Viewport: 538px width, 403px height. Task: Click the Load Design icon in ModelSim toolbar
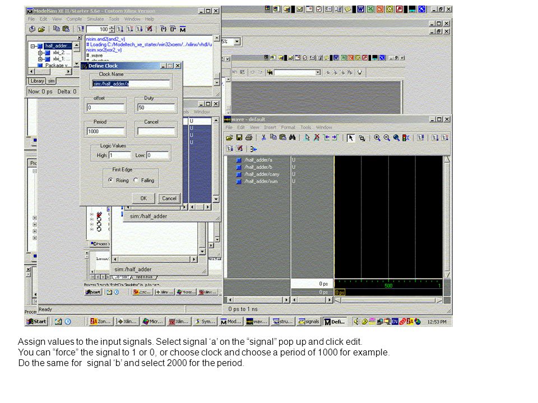32,29
